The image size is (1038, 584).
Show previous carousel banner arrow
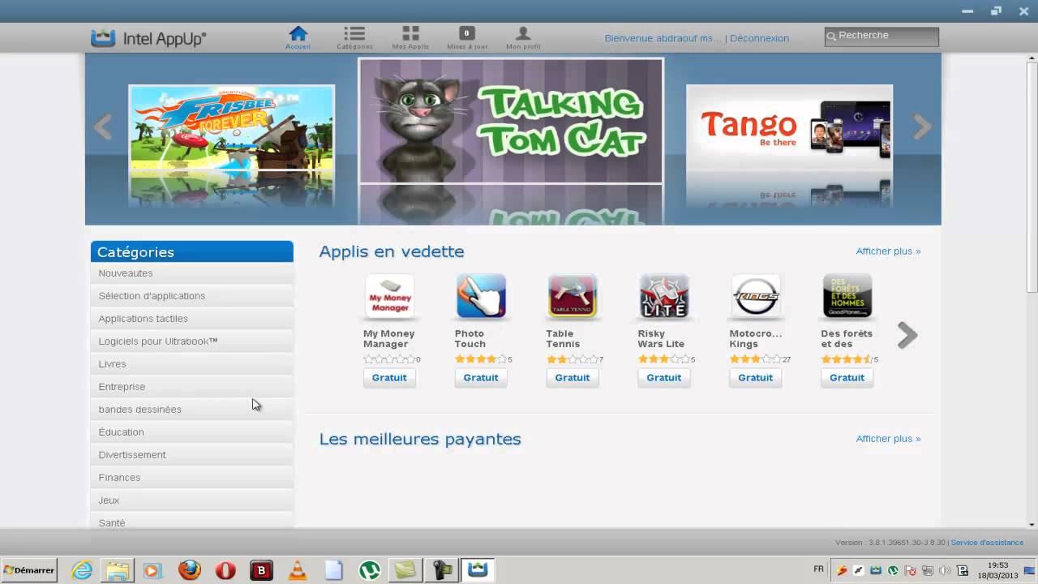coord(102,127)
